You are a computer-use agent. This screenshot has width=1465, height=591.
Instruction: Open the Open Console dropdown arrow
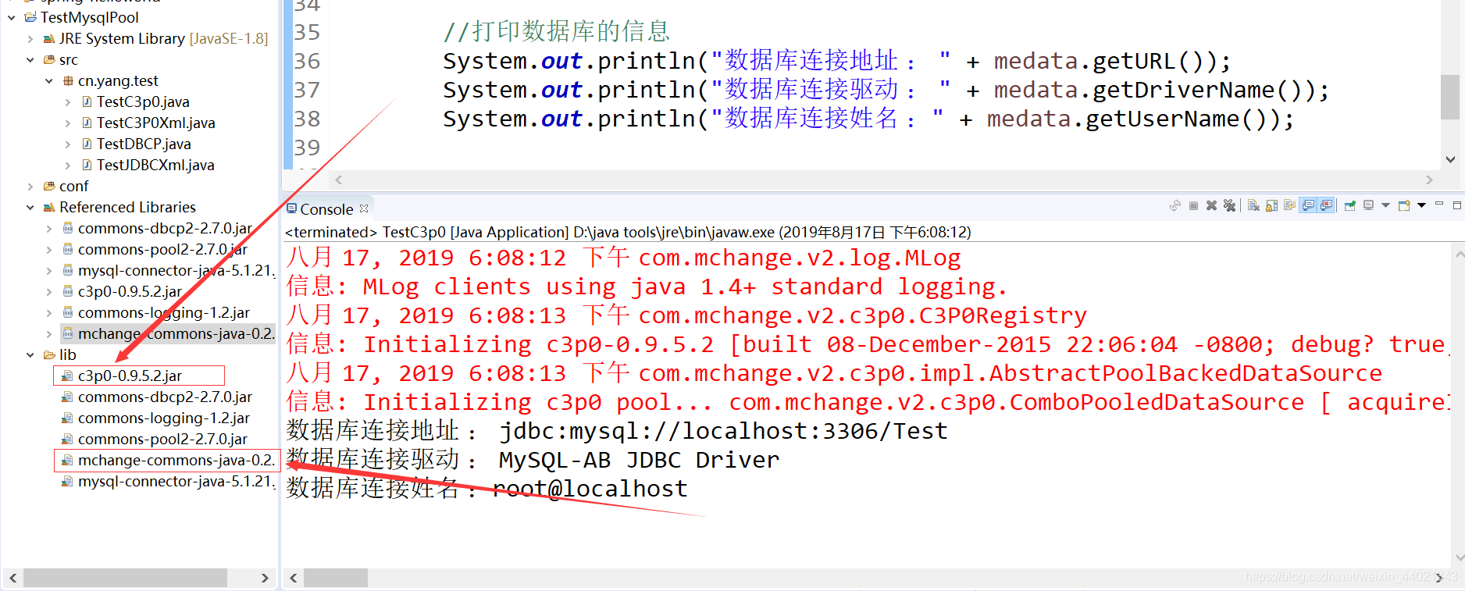(1421, 205)
